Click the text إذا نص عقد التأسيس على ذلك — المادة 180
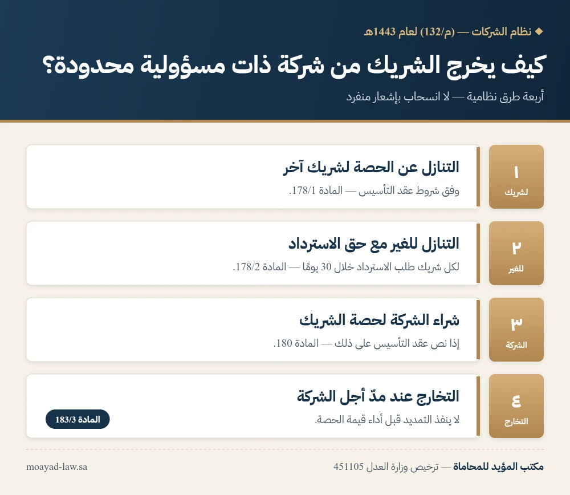The height and width of the screenshot is (495, 570). (x=367, y=343)
